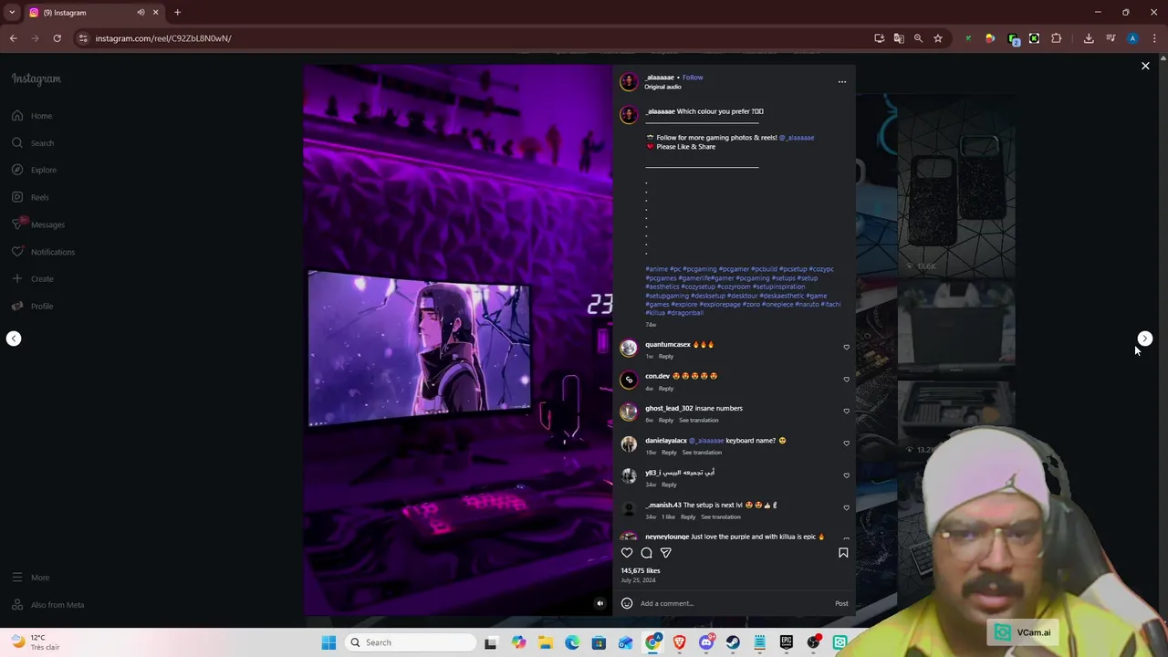Reply to con.dev's comment
This screenshot has width=1168, height=657.
point(666,389)
